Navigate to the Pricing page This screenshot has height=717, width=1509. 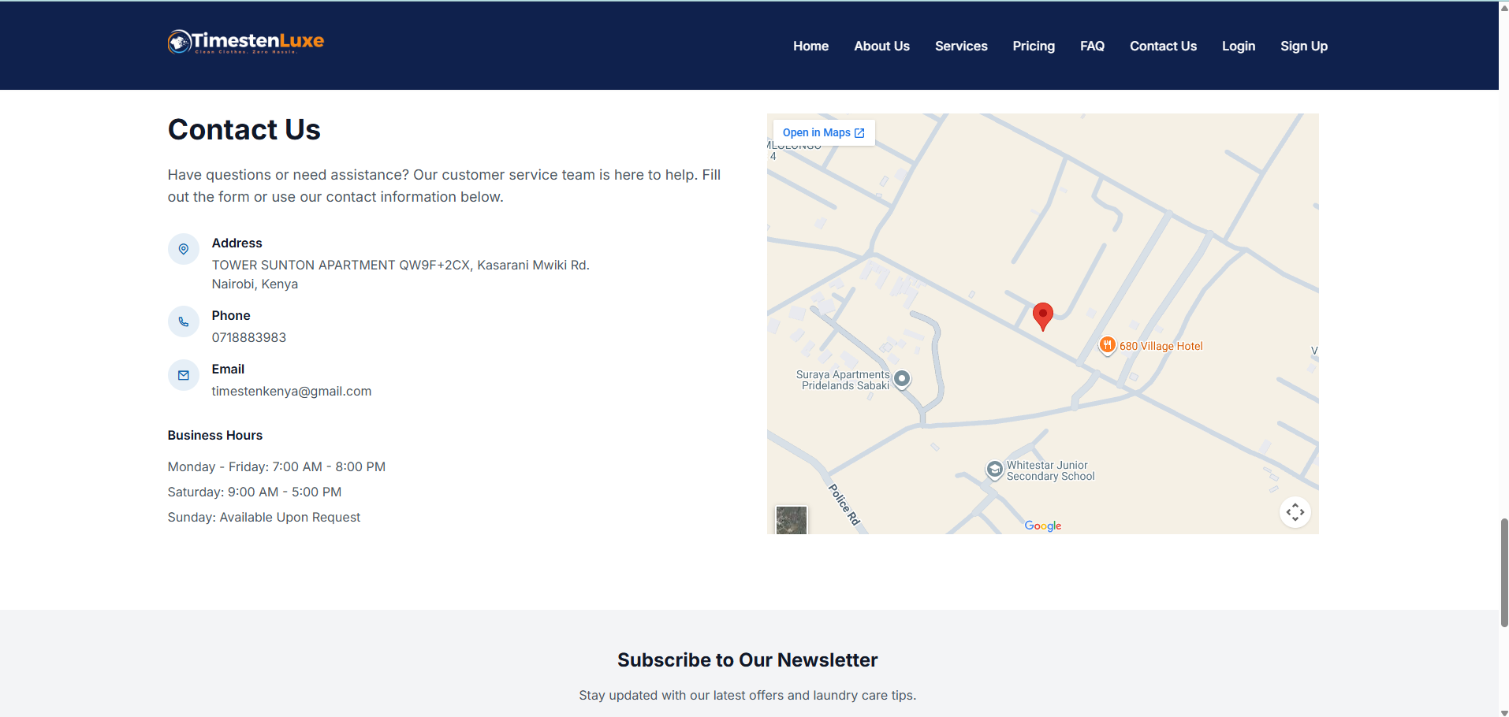(1034, 46)
